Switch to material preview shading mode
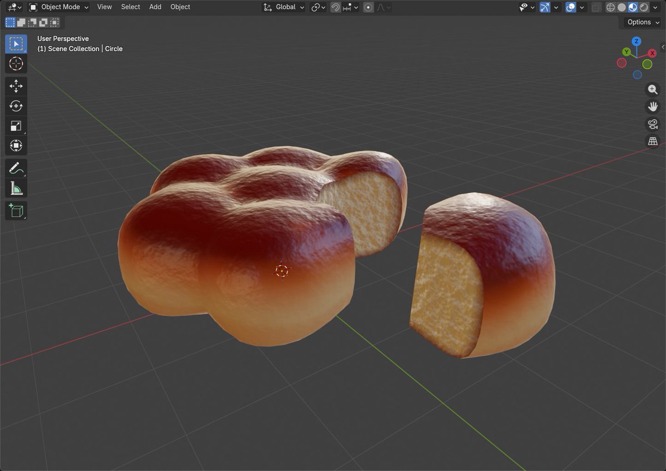The width and height of the screenshot is (666, 471). point(633,7)
